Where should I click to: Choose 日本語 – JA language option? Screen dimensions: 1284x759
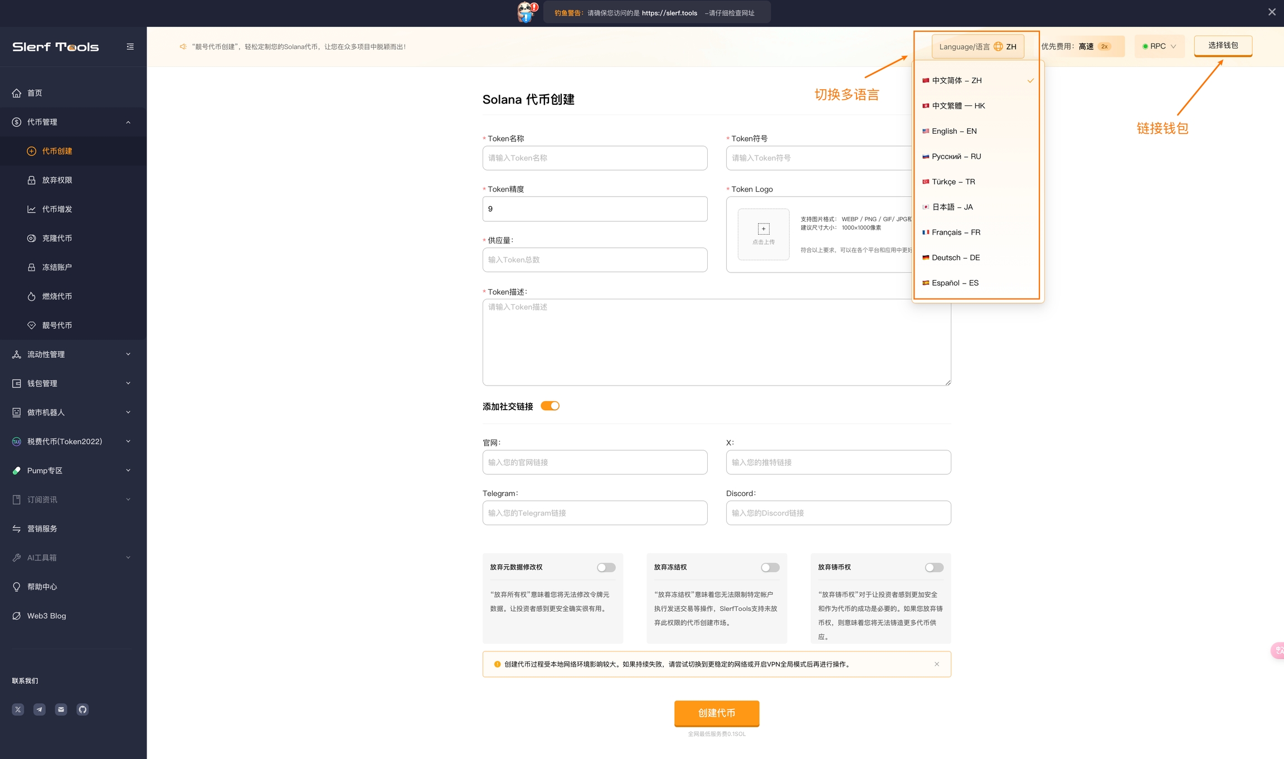952,207
